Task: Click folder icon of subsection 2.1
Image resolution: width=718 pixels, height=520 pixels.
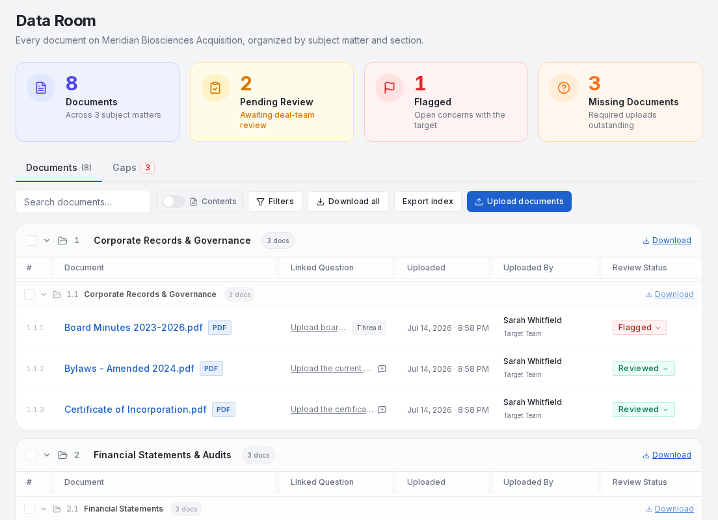Action: tap(57, 509)
